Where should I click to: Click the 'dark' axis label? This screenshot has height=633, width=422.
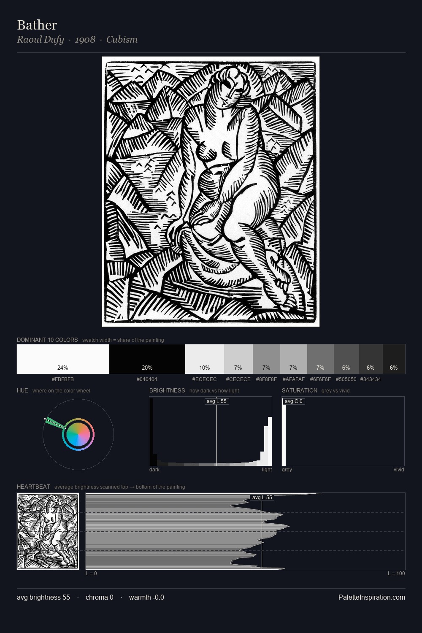154,470
